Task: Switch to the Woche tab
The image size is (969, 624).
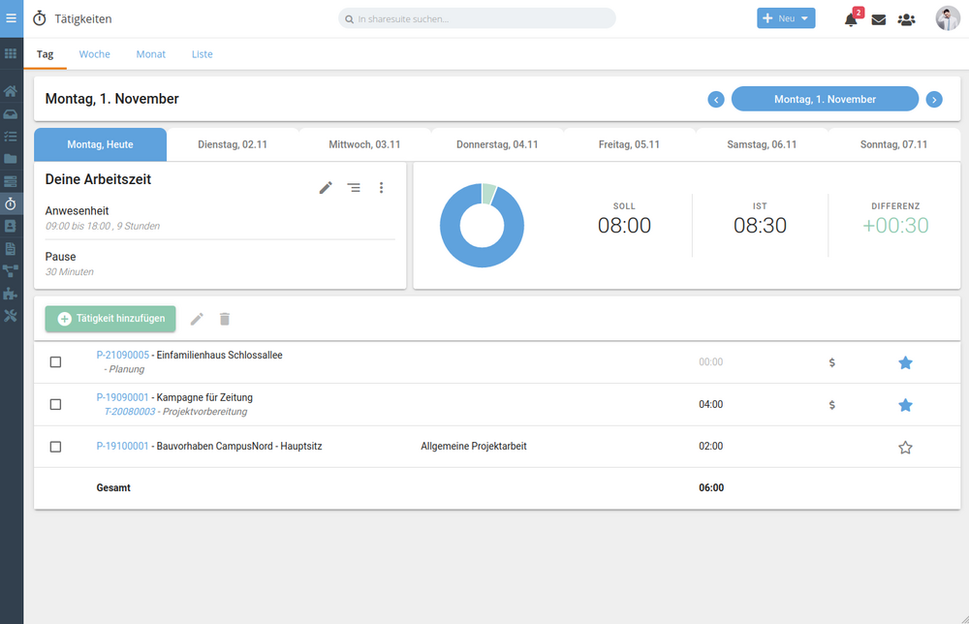Action: coord(94,54)
